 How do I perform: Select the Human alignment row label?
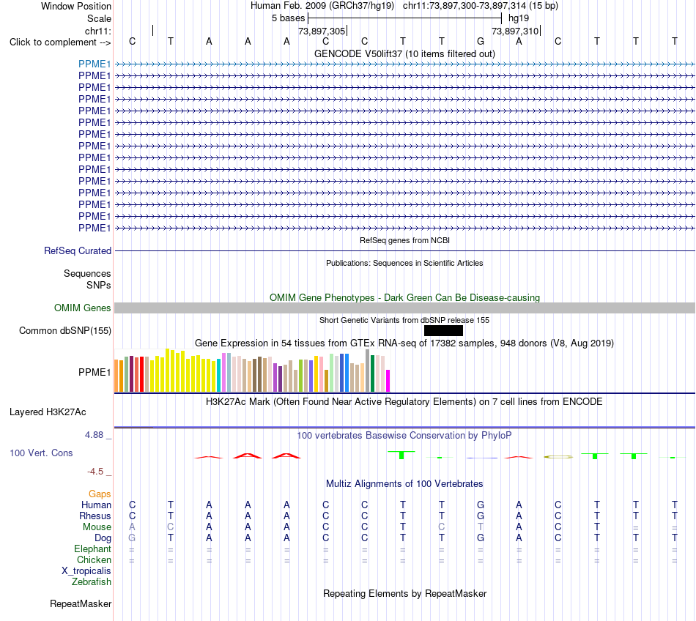(x=96, y=505)
